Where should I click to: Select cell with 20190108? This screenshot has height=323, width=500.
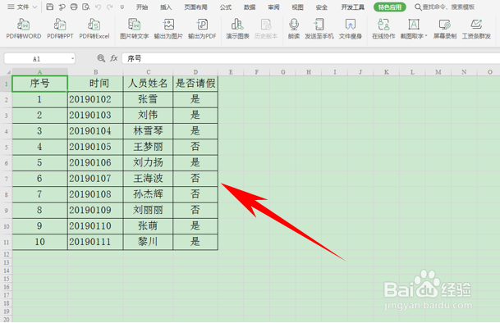click(95, 194)
